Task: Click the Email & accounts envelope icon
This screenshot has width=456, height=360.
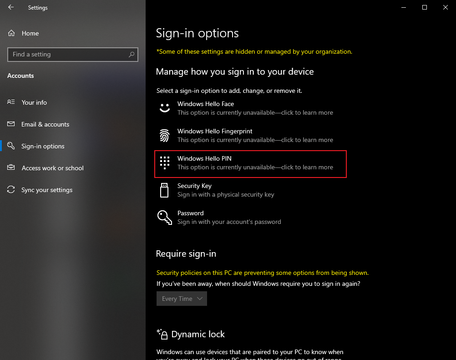Action: (x=11, y=124)
